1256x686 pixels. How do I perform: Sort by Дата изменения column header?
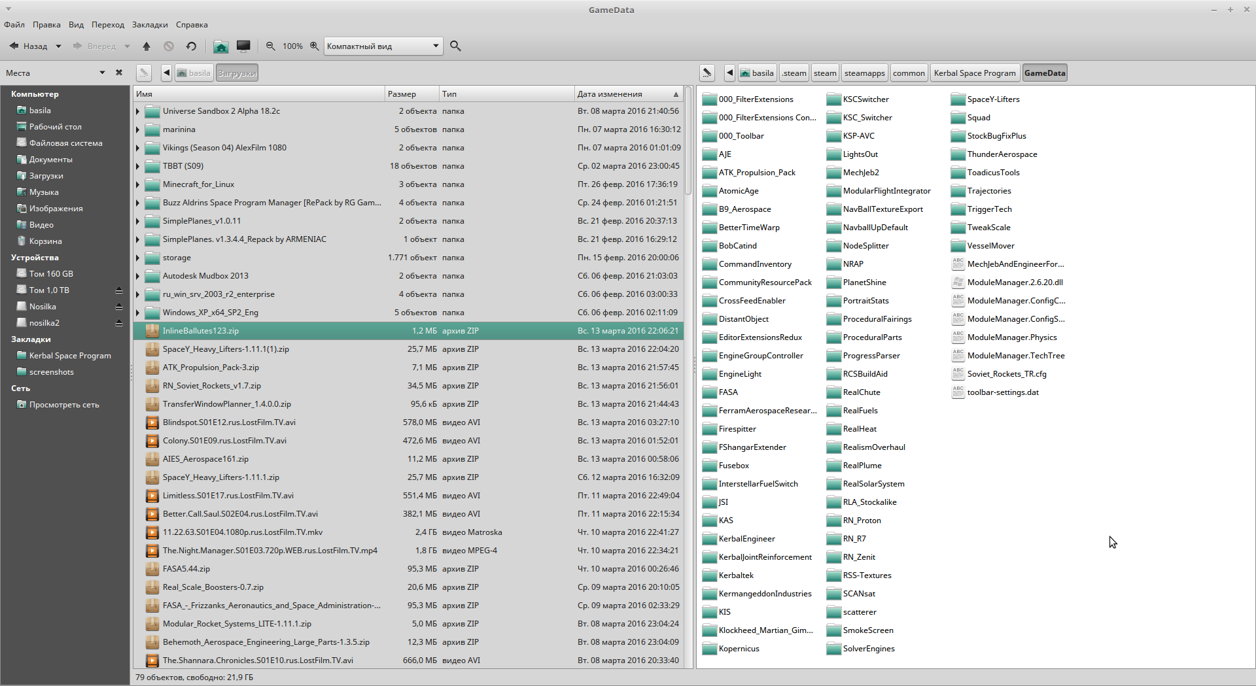(x=628, y=94)
